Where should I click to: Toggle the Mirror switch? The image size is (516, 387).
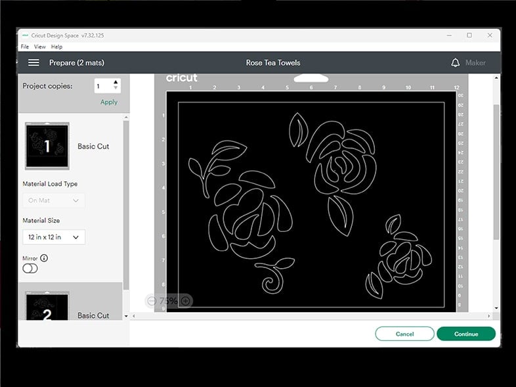[x=30, y=268]
